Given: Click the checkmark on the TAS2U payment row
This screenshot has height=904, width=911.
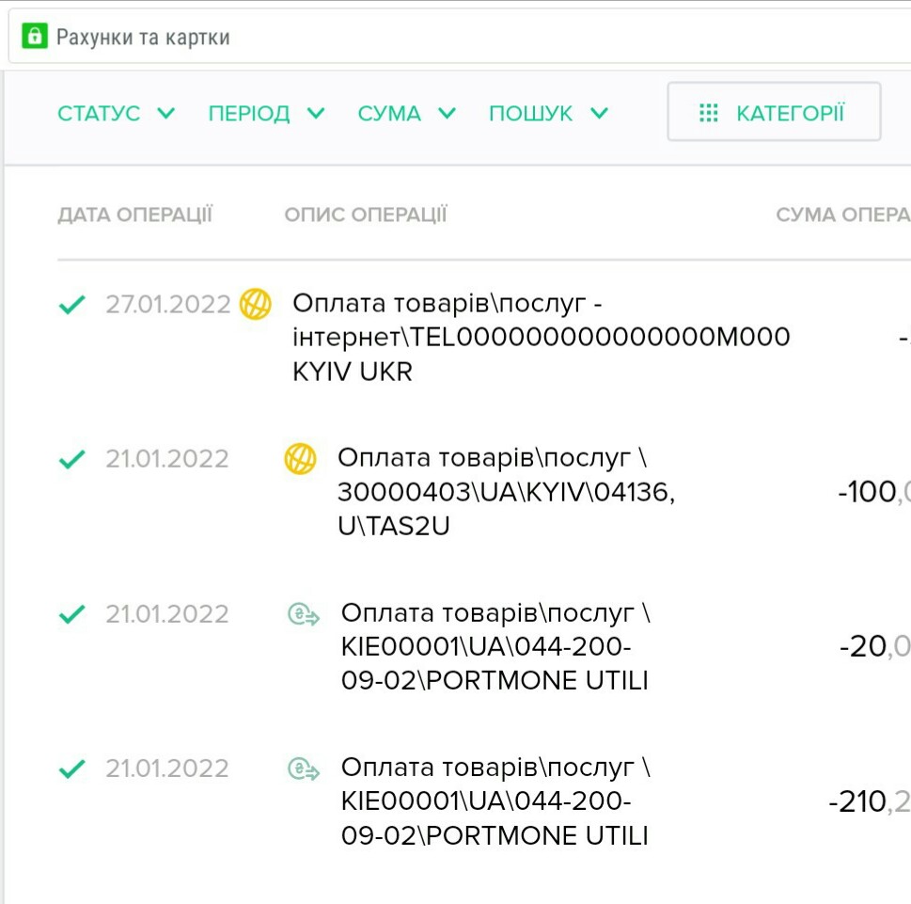Looking at the screenshot, I should (72, 459).
